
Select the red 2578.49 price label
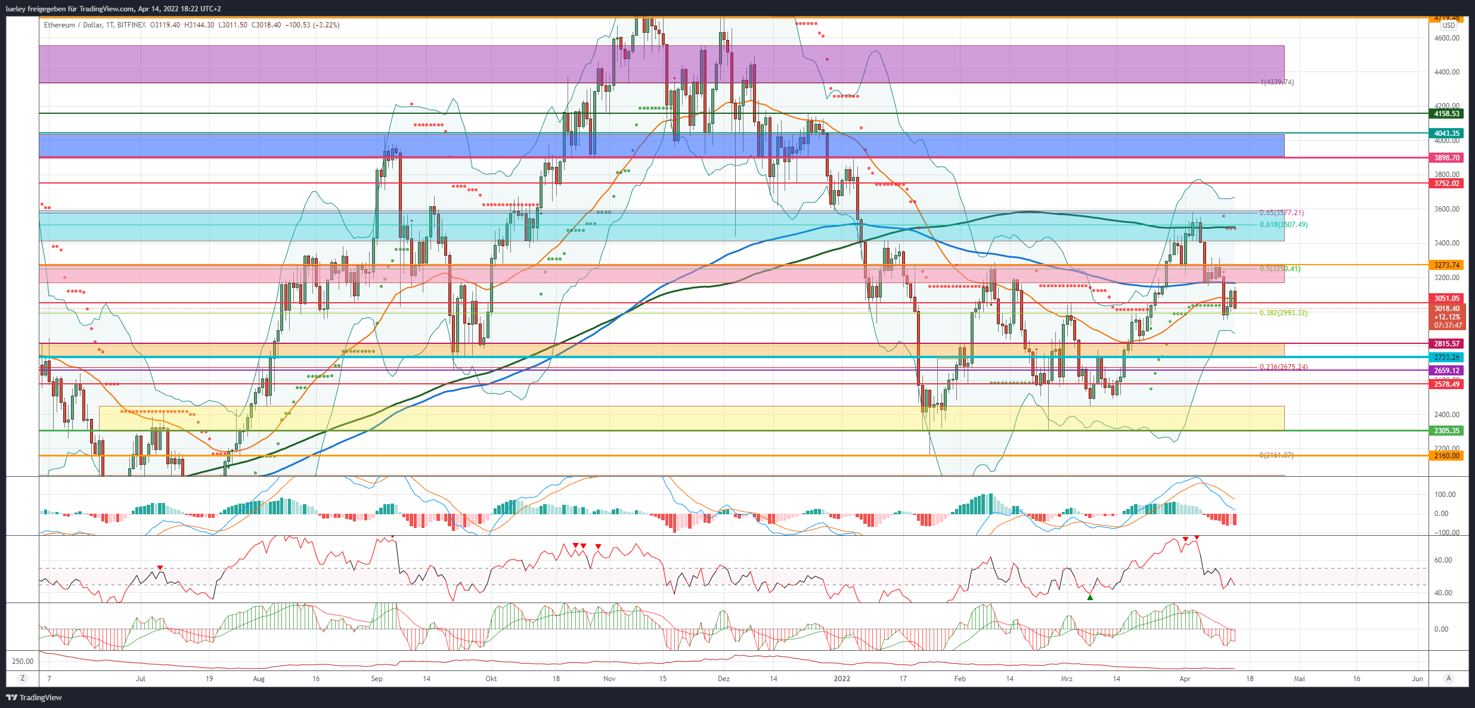point(1446,384)
